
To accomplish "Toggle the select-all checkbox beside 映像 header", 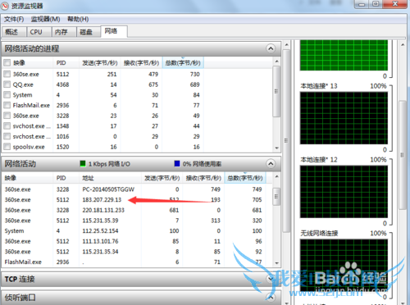I will [x=7, y=63].
